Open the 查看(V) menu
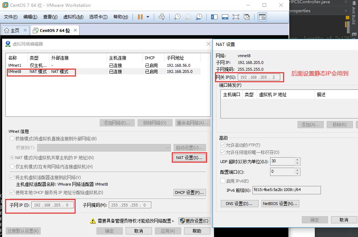This screenshot has width=358, height=237. point(50,17)
